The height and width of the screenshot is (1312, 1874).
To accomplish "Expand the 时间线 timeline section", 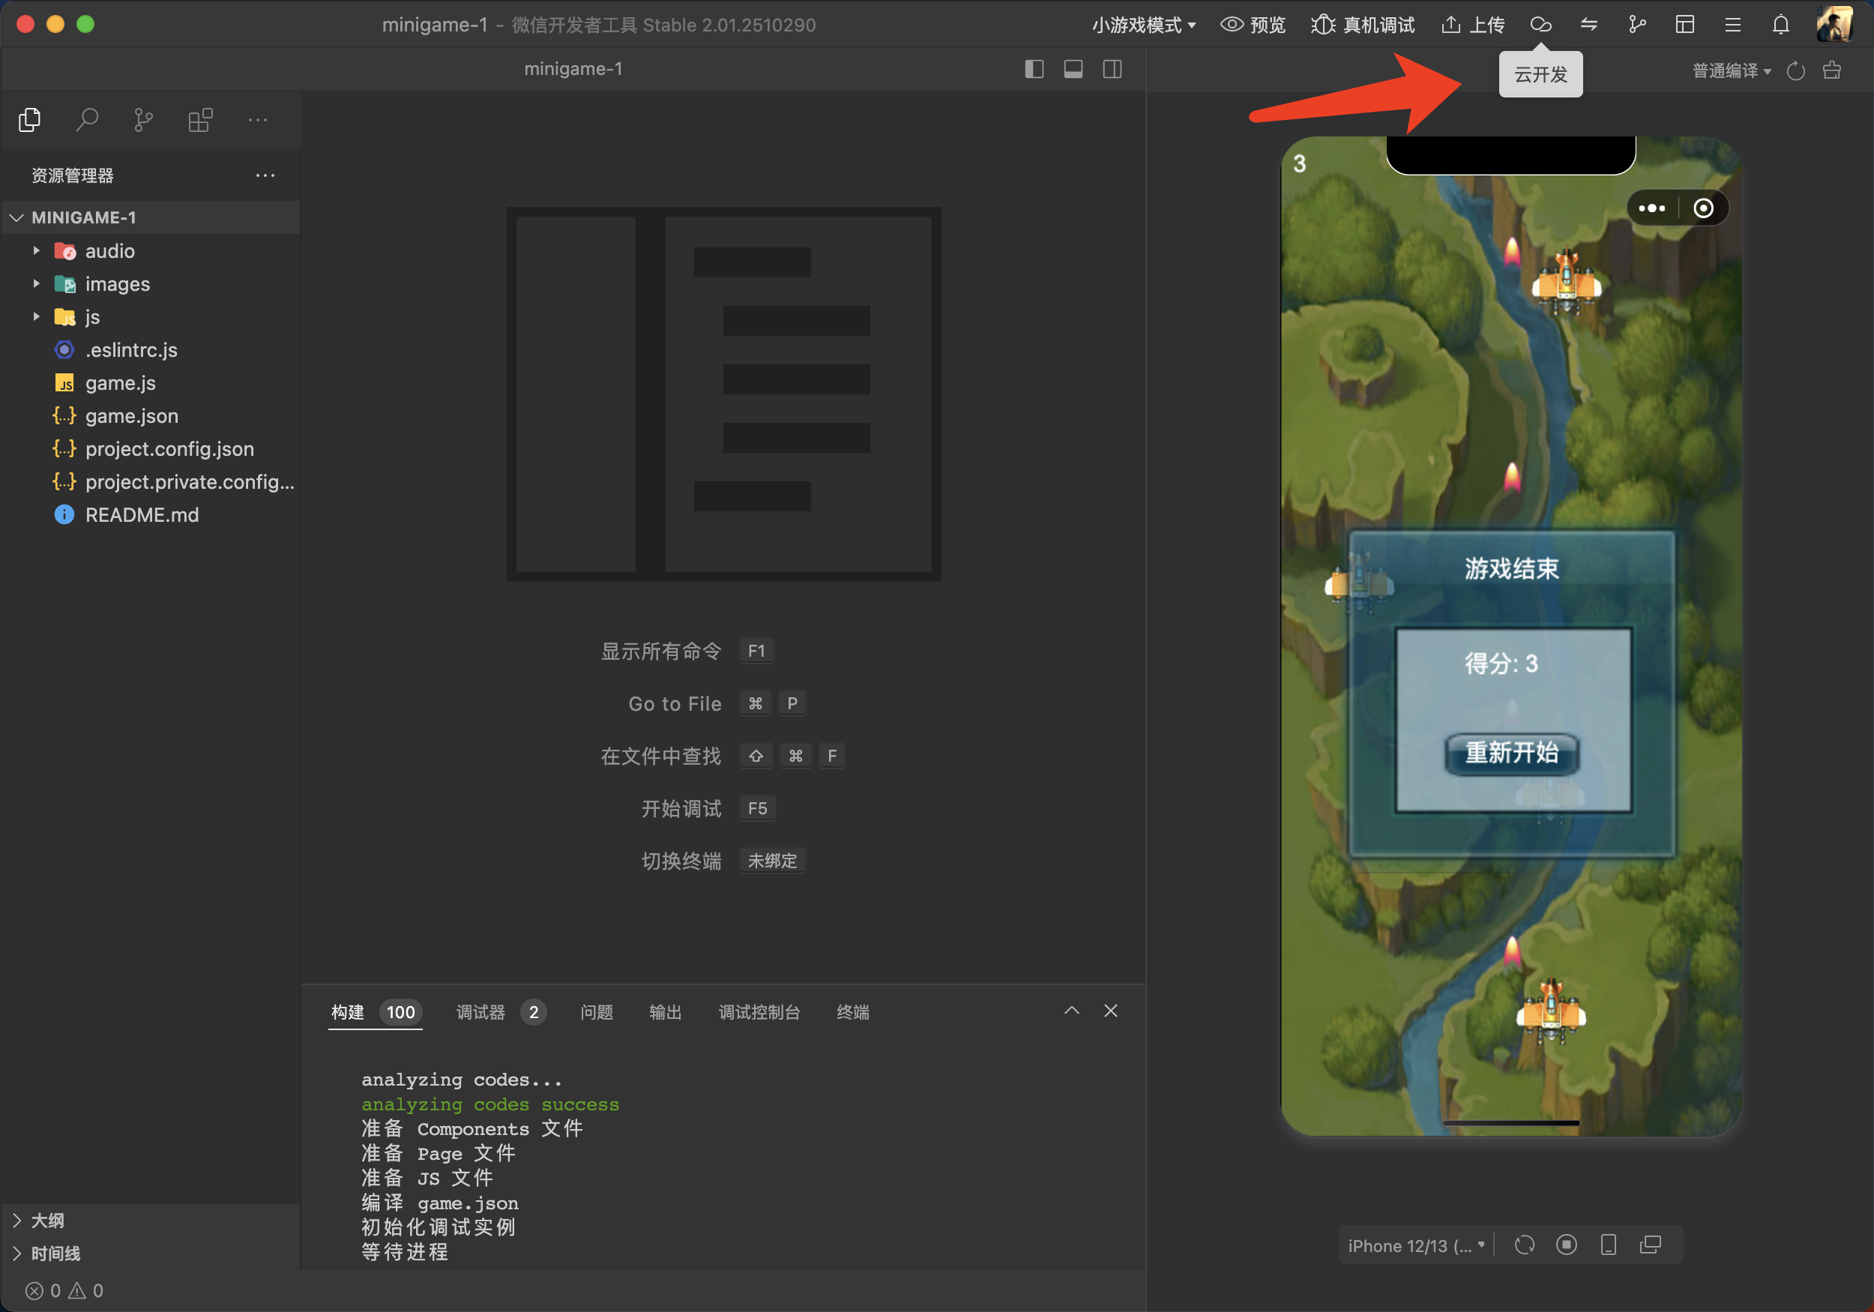I will (151, 1254).
